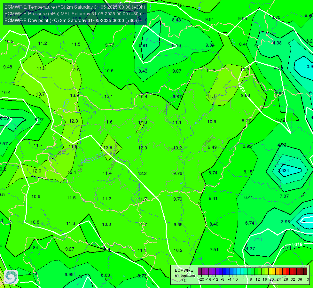Click the 9.07 temperature value
The width and height of the screenshot is (313, 288).
click(177, 71)
